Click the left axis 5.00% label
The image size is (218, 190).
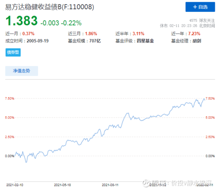(x=10, y=118)
